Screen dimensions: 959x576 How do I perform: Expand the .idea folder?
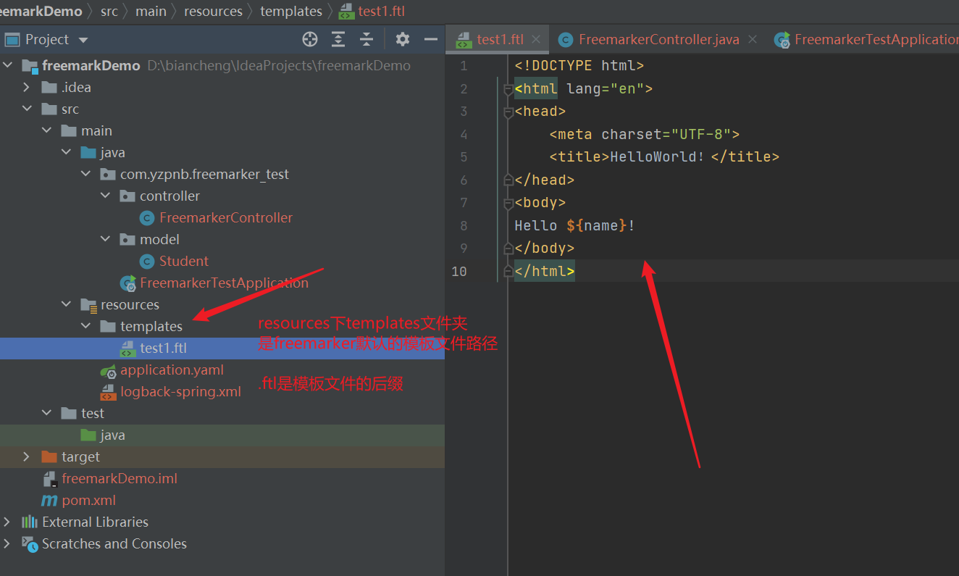tap(28, 87)
